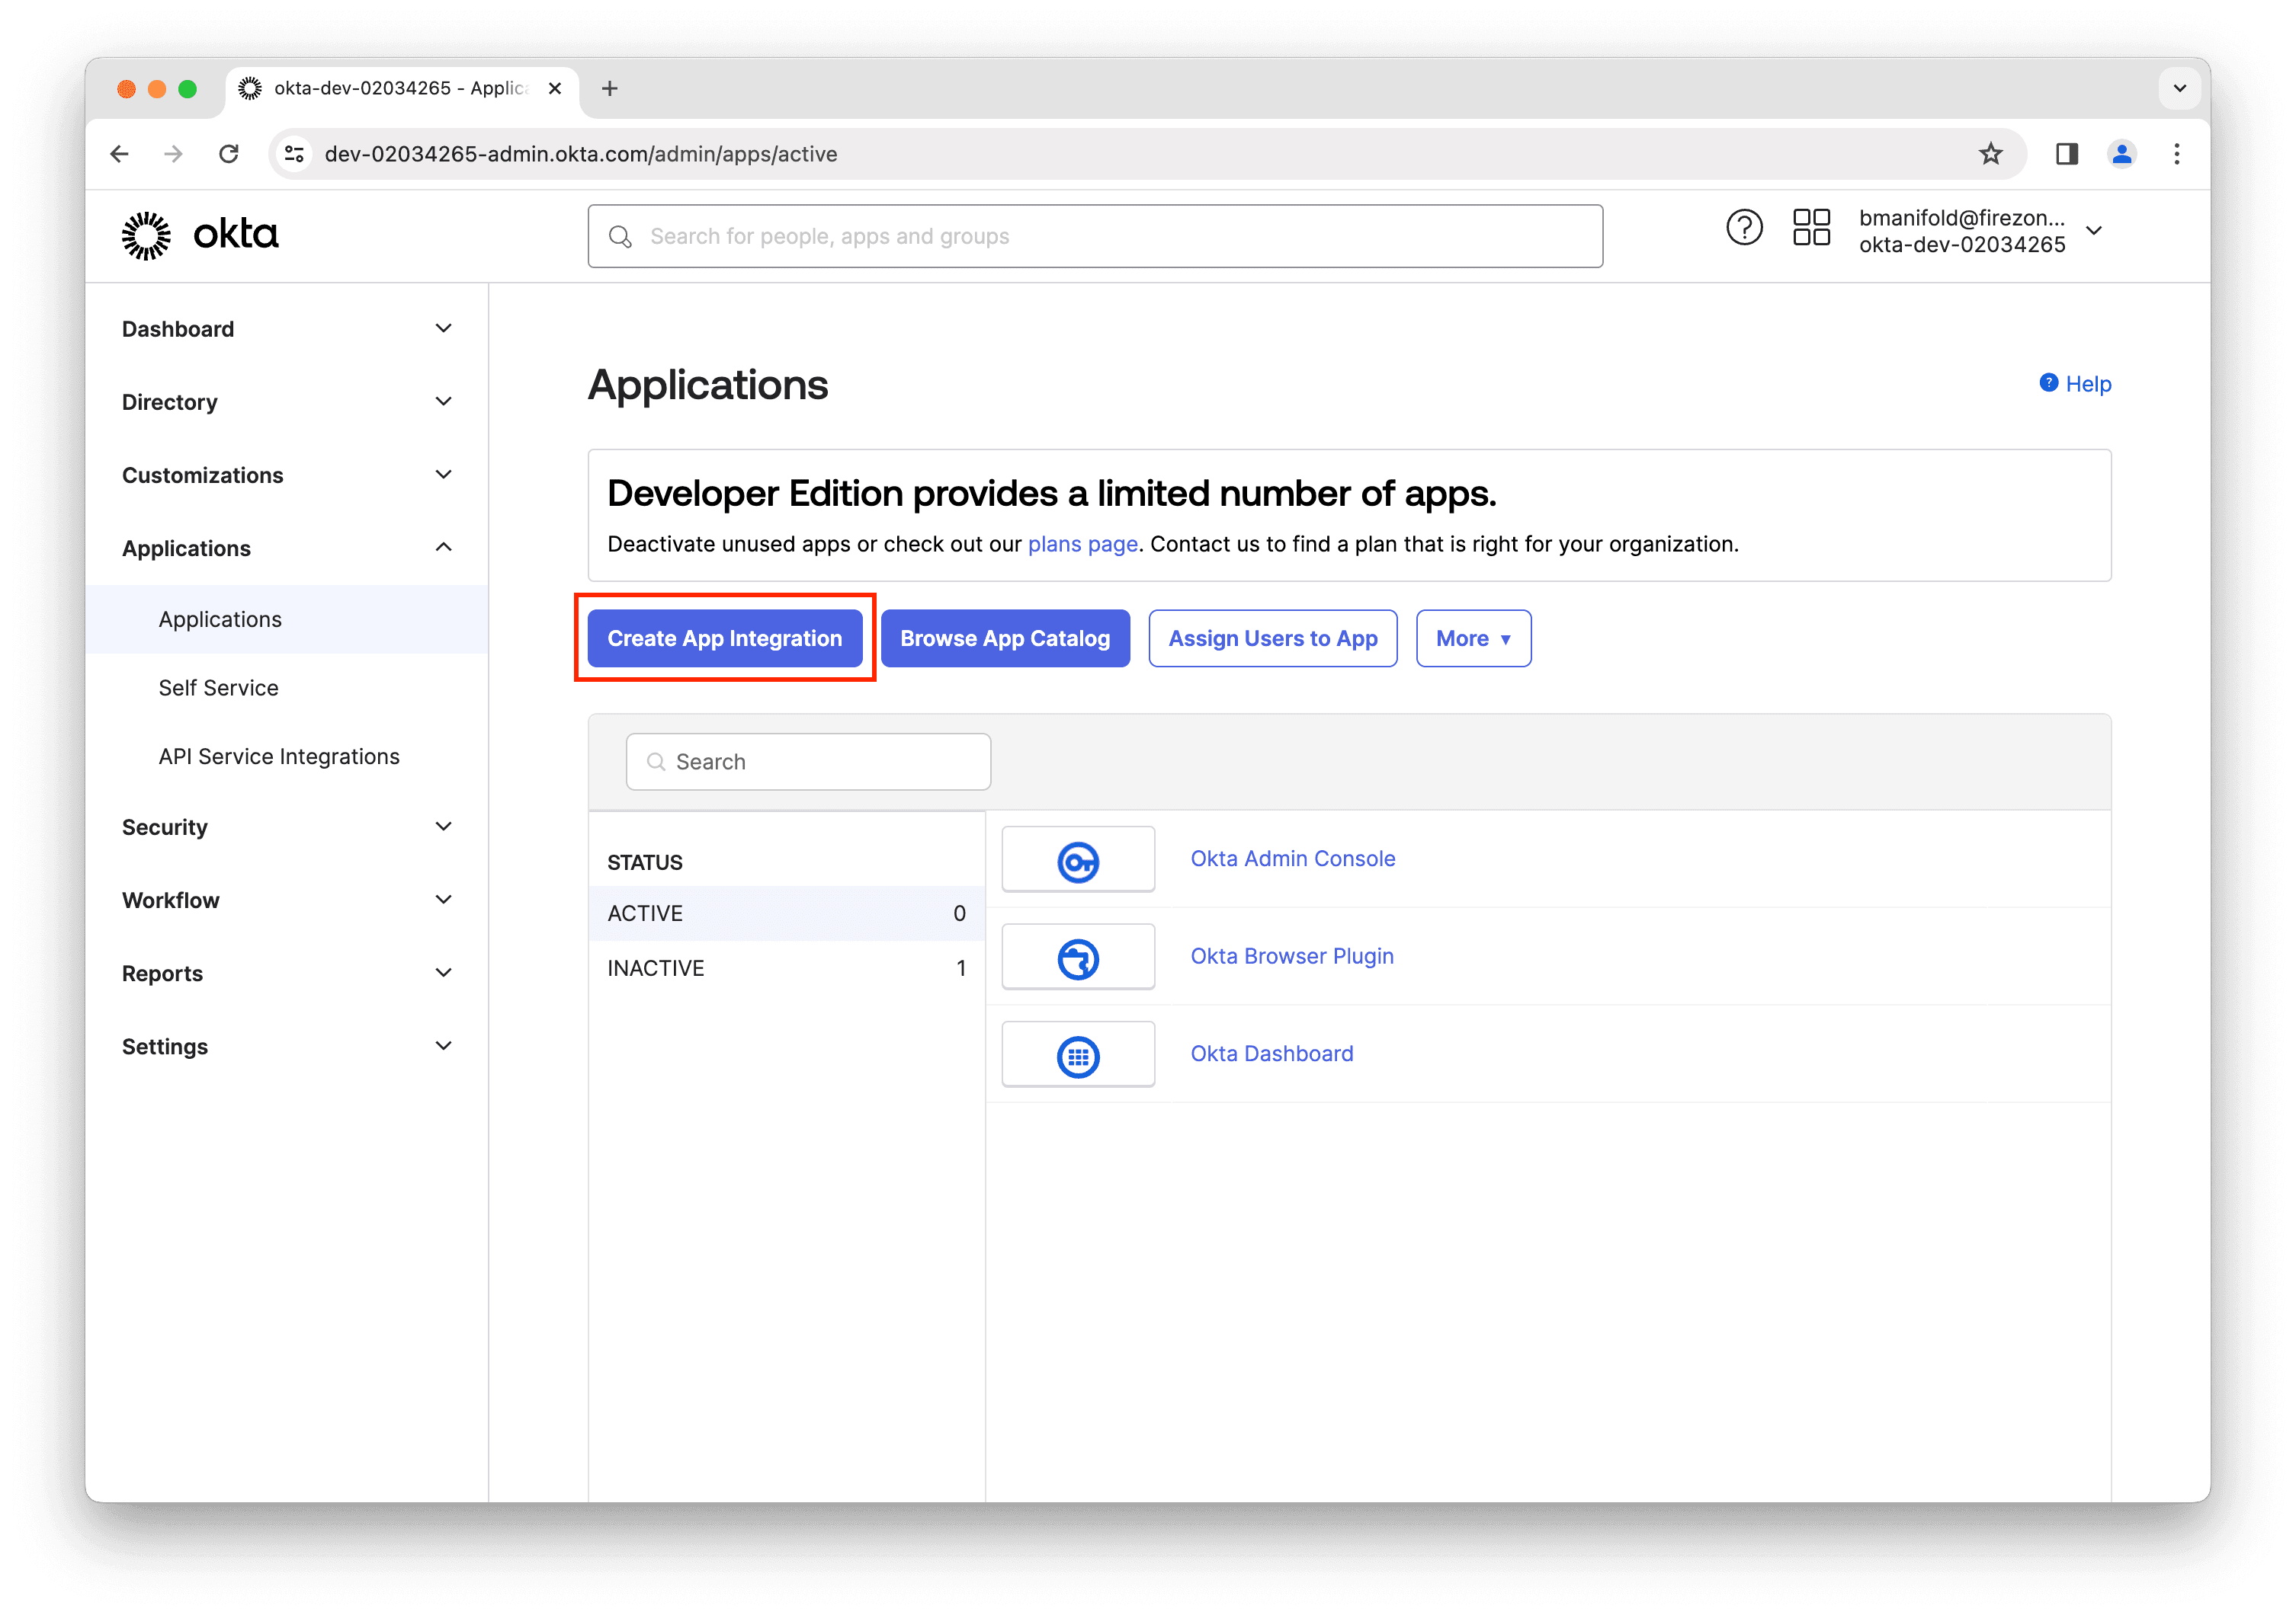Image resolution: width=2296 pixels, height=1615 pixels.
Task: Click the bookmark star in the address bar
Action: [1990, 154]
